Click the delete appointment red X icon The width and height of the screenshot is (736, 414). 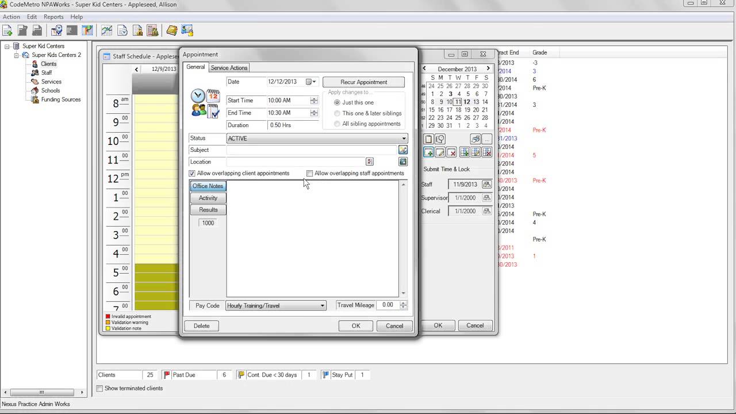(x=451, y=152)
